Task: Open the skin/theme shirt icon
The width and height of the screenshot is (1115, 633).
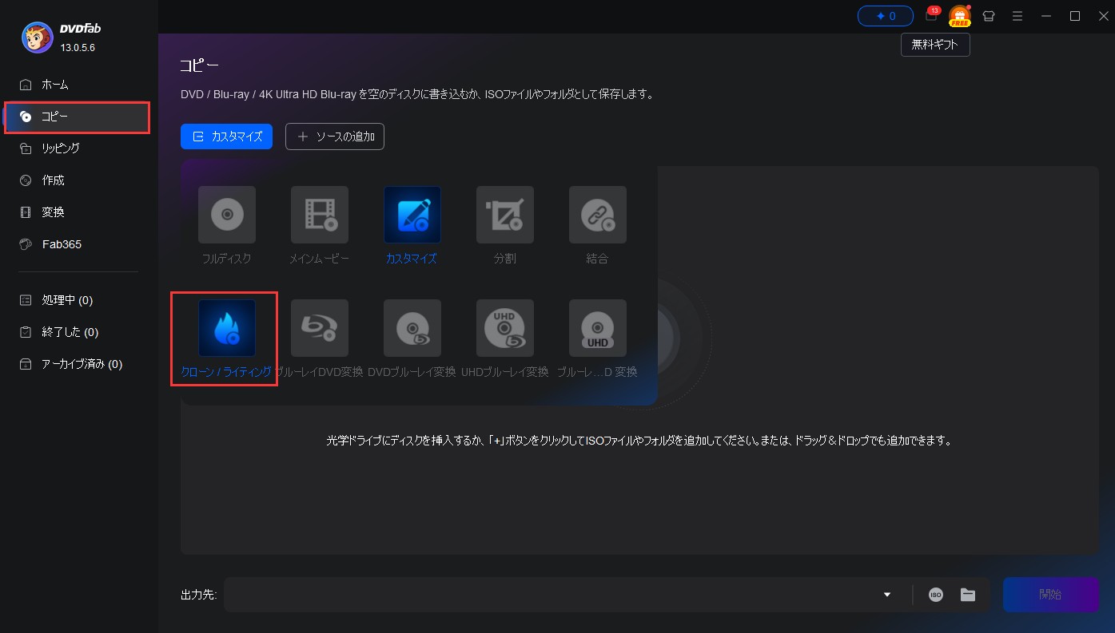Action: tap(989, 16)
